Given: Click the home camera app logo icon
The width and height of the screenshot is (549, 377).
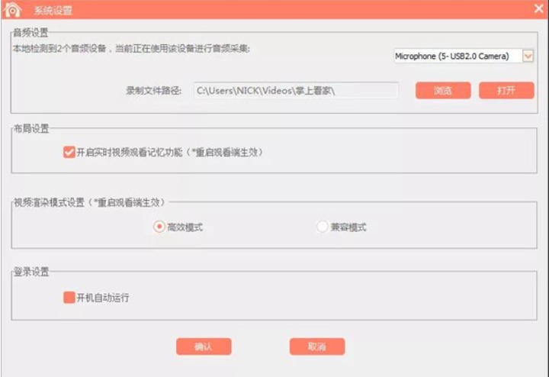Looking at the screenshot, I should point(11,9).
